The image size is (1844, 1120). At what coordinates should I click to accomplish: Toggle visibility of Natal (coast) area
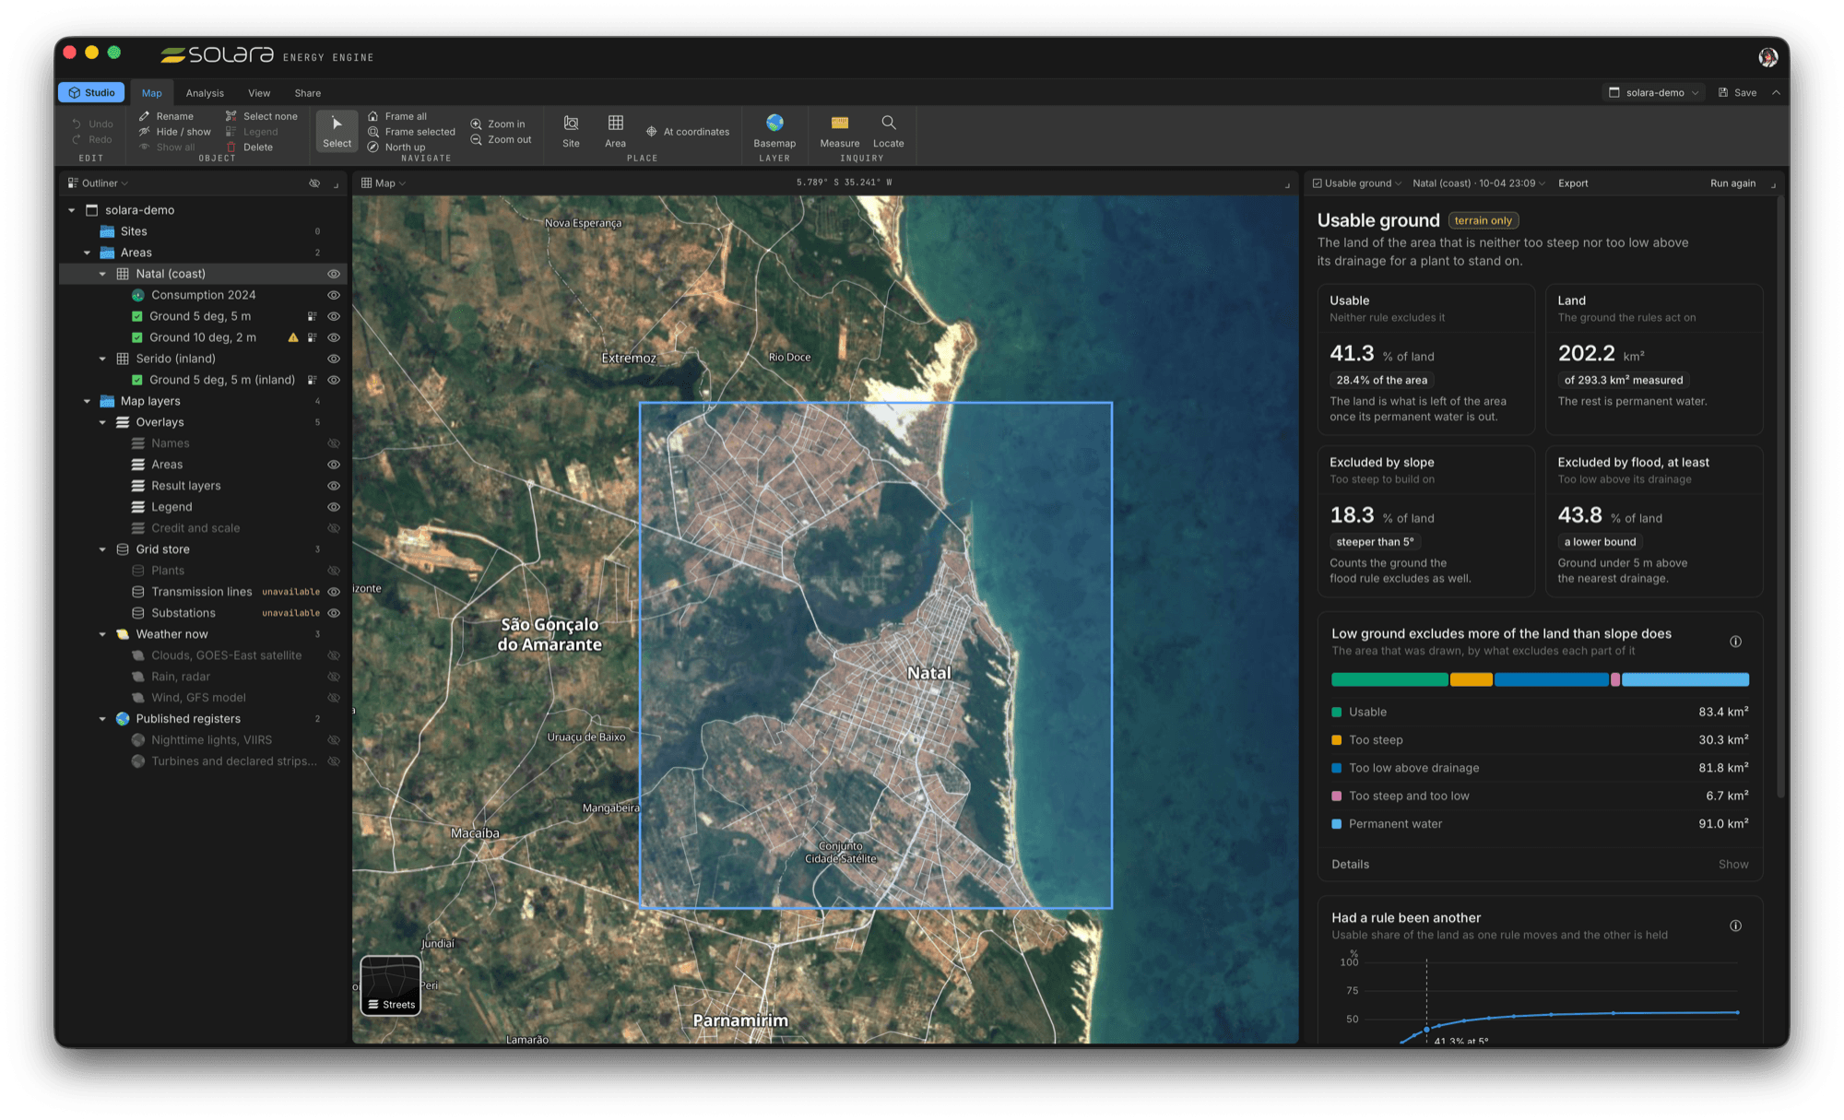pyautogui.click(x=334, y=274)
